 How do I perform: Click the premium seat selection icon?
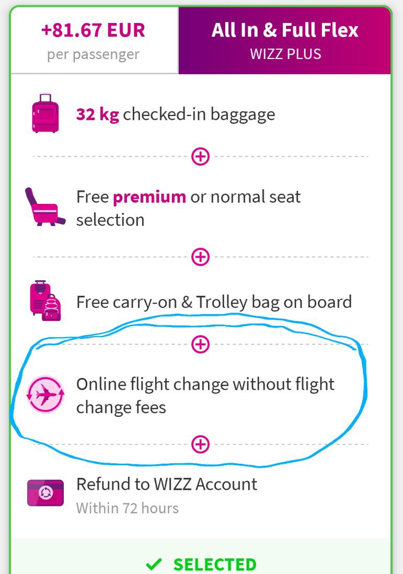(x=45, y=208)
